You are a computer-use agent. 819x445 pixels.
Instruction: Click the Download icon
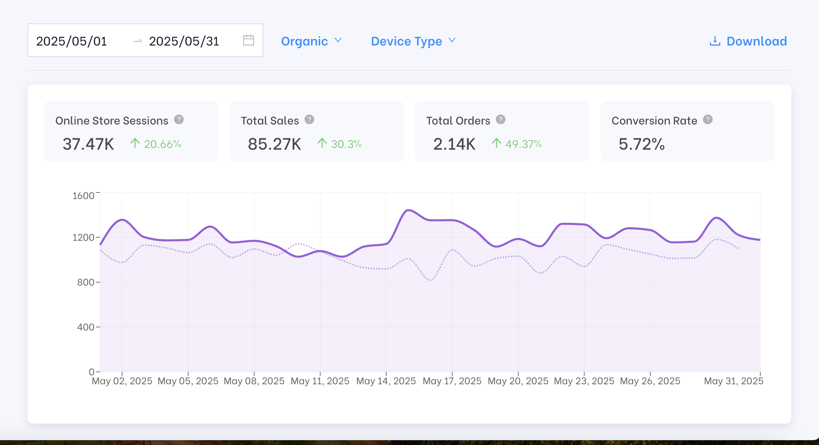[x=715, y=40]
